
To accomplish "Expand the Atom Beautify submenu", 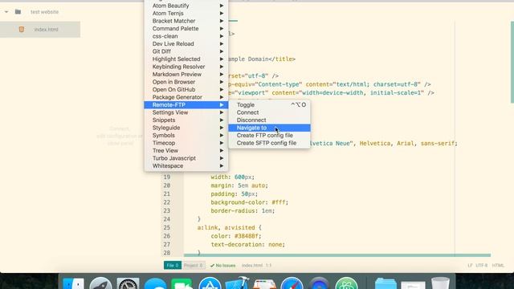I will point(186,6).
